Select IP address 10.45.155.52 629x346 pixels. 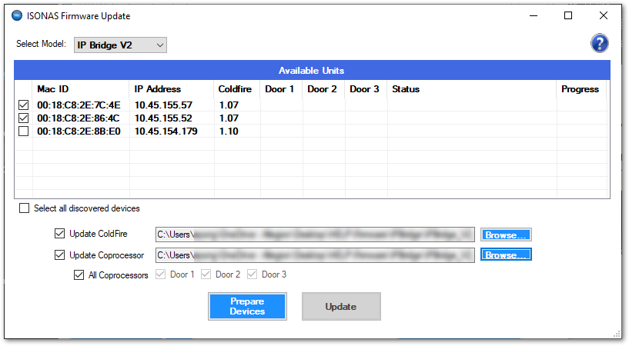(x=163, y=118)
